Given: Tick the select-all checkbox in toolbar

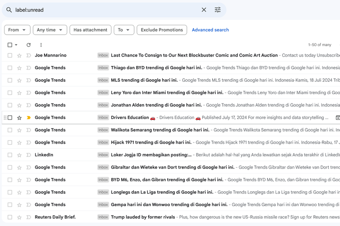Looking at the screenshot, I should (10, 45).
